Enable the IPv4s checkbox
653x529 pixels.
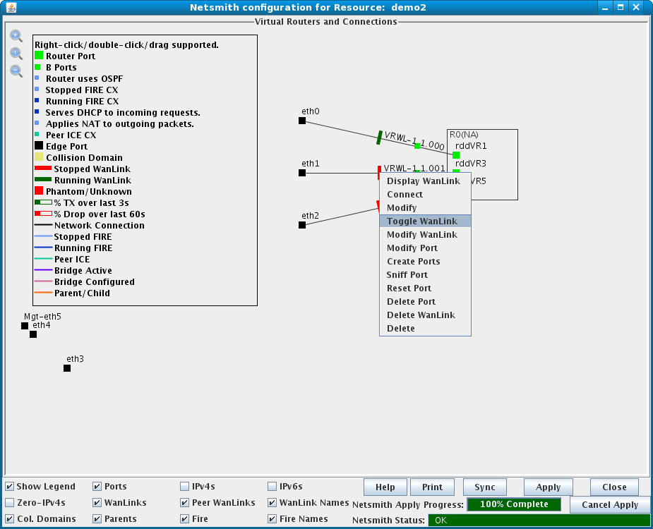pos(184,486)
